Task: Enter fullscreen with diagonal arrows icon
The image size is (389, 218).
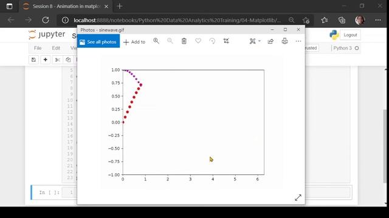Action: point(298,197)
